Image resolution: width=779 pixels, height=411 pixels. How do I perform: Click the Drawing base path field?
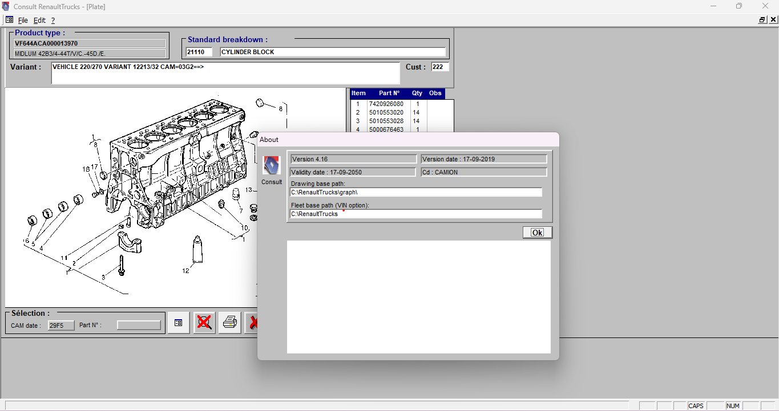point(416,193)
